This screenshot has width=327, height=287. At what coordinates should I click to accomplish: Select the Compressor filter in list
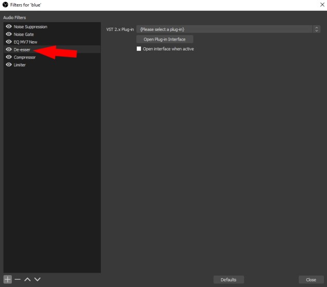(25, 57)
